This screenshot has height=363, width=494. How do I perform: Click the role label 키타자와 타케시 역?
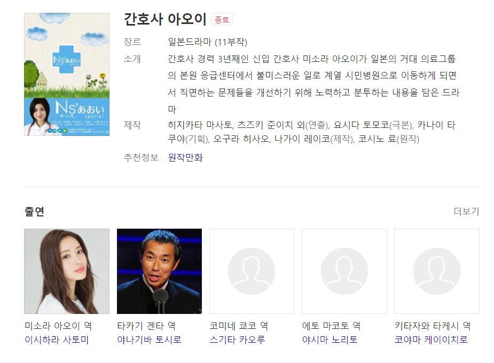(x=433, y=326)
